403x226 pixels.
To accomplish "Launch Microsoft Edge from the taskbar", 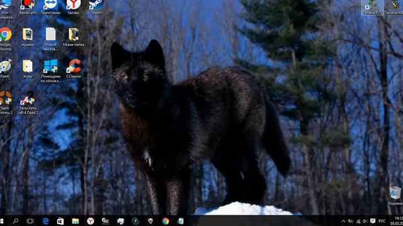I will coord(45,221).
